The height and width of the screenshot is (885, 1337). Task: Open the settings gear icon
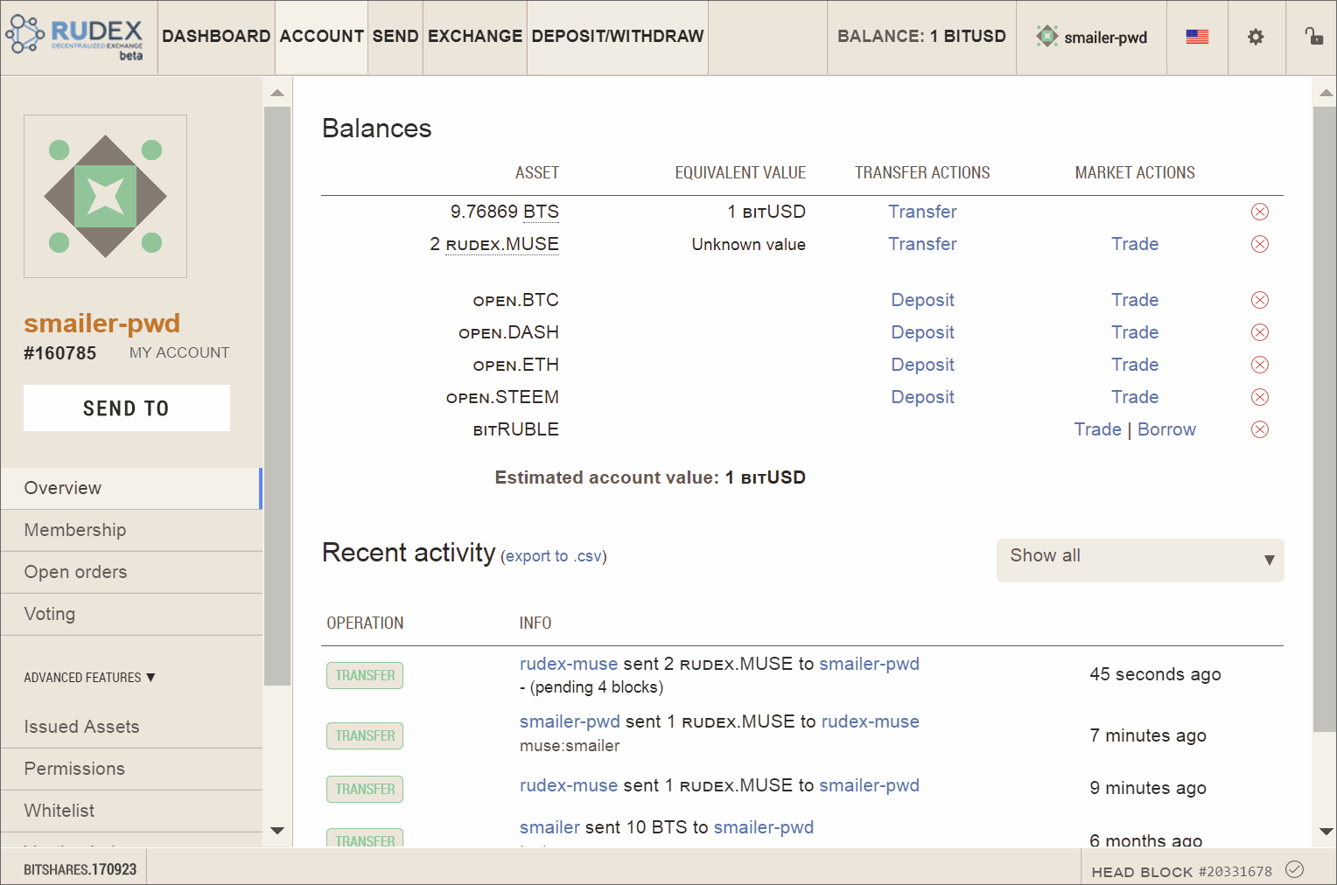click(1256, 37)
